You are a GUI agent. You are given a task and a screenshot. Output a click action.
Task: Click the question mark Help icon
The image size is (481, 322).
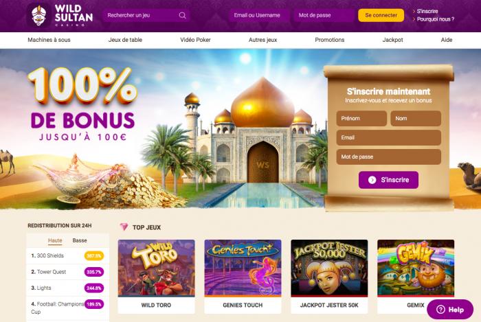point(440,310)
